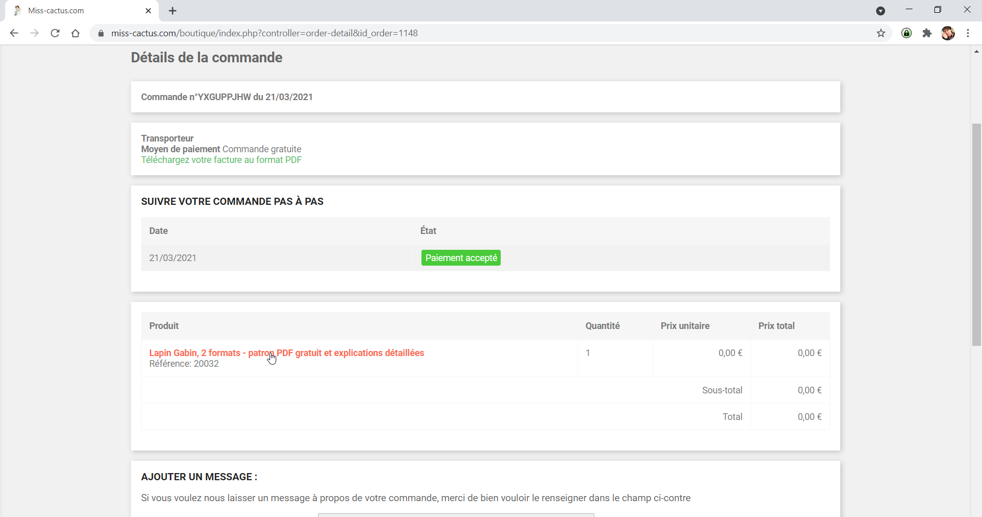Open the Lapin Gabin product link
The height and width of the screenshot is (517, 982).
(286, 353)
